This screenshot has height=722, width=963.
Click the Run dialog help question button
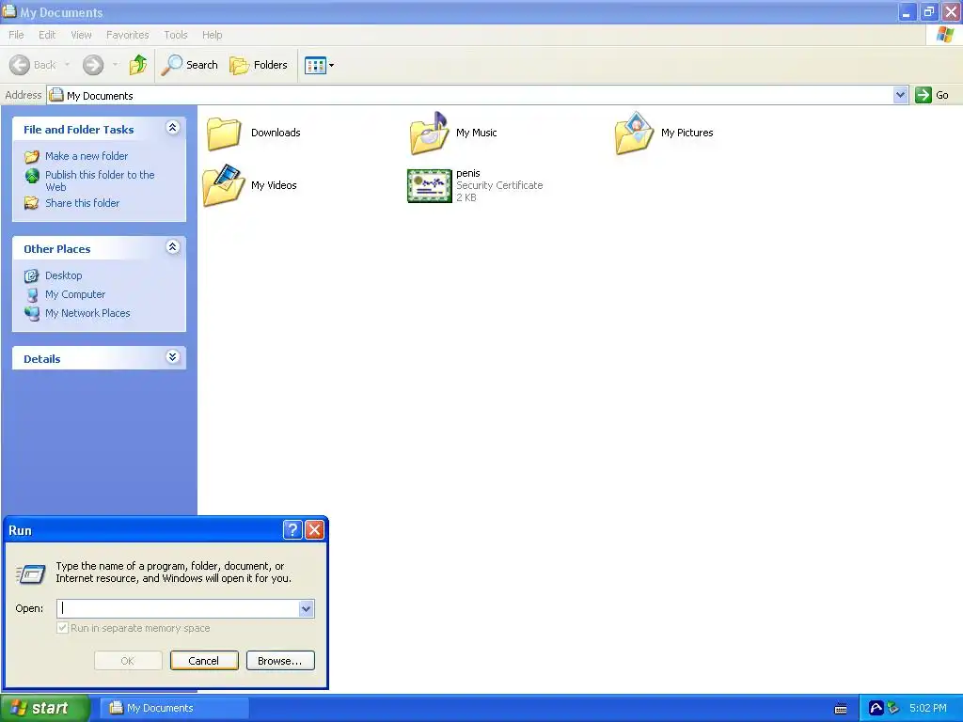pyautogui.click(x=292, y=529)
